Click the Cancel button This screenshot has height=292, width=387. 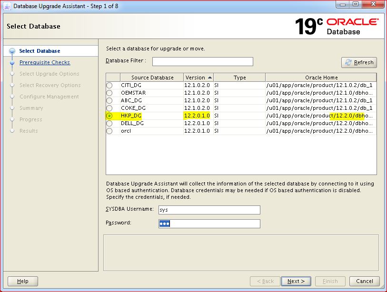tap(364, 281)
